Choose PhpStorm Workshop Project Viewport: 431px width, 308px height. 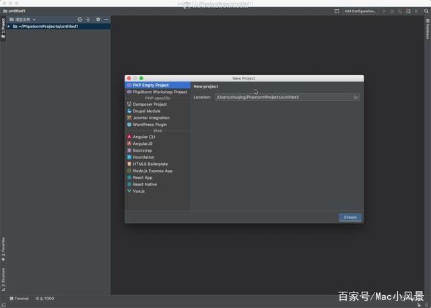click(158, 92)
